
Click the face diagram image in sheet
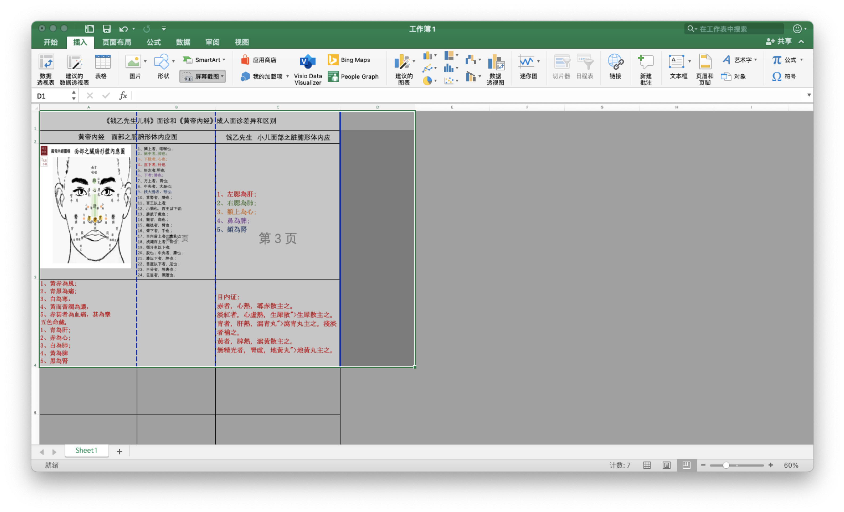tap(86, 206)
